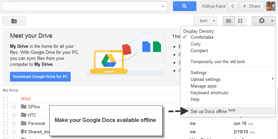
Task: Tick the checkbox for Shared_doc folder
Action: 5,132
